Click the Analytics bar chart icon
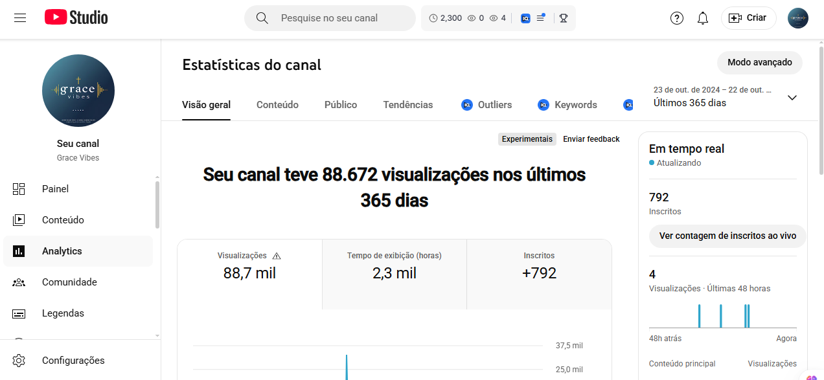 (x=19, y=251)
